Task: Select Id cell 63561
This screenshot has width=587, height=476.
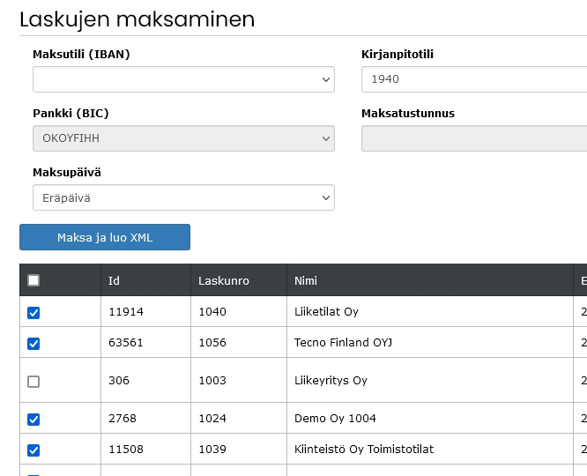Action: point(126,342)
